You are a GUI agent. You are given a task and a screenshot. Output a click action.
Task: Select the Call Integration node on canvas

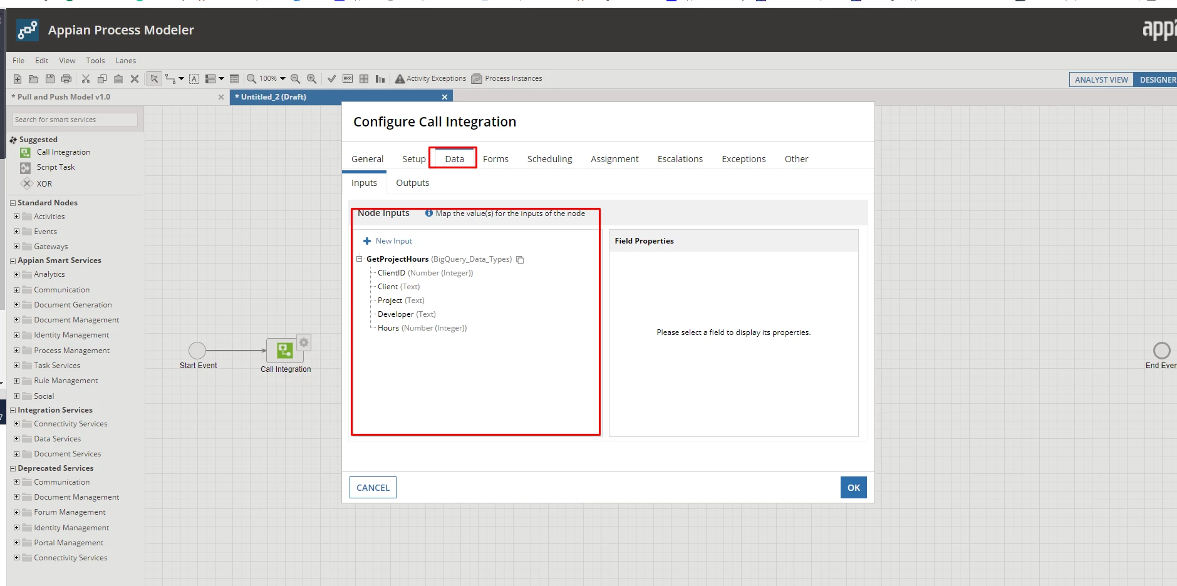[285, 351]
